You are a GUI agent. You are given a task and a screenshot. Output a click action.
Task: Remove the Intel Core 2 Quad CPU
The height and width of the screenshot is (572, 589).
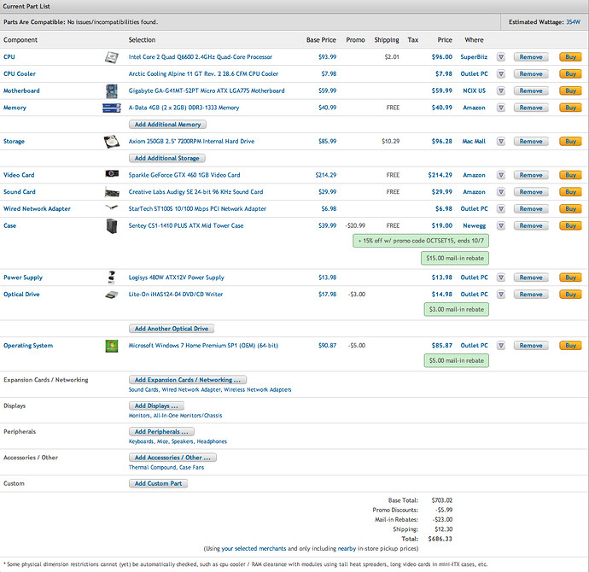[x=531, y=57]
